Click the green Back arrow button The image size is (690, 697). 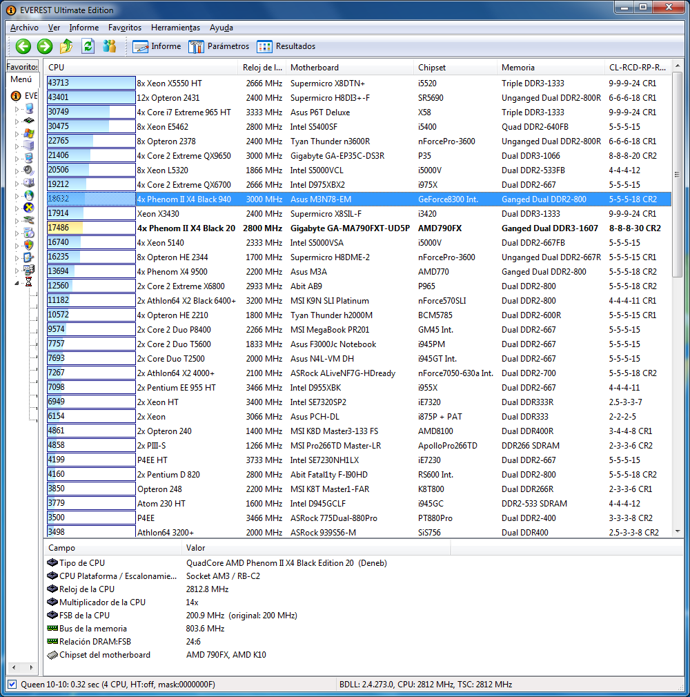pos(23,46)
